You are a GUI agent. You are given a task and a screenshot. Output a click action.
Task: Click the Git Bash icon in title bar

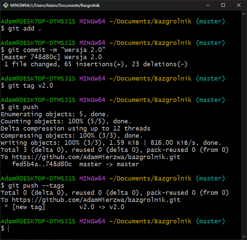(x=5, y=5)
